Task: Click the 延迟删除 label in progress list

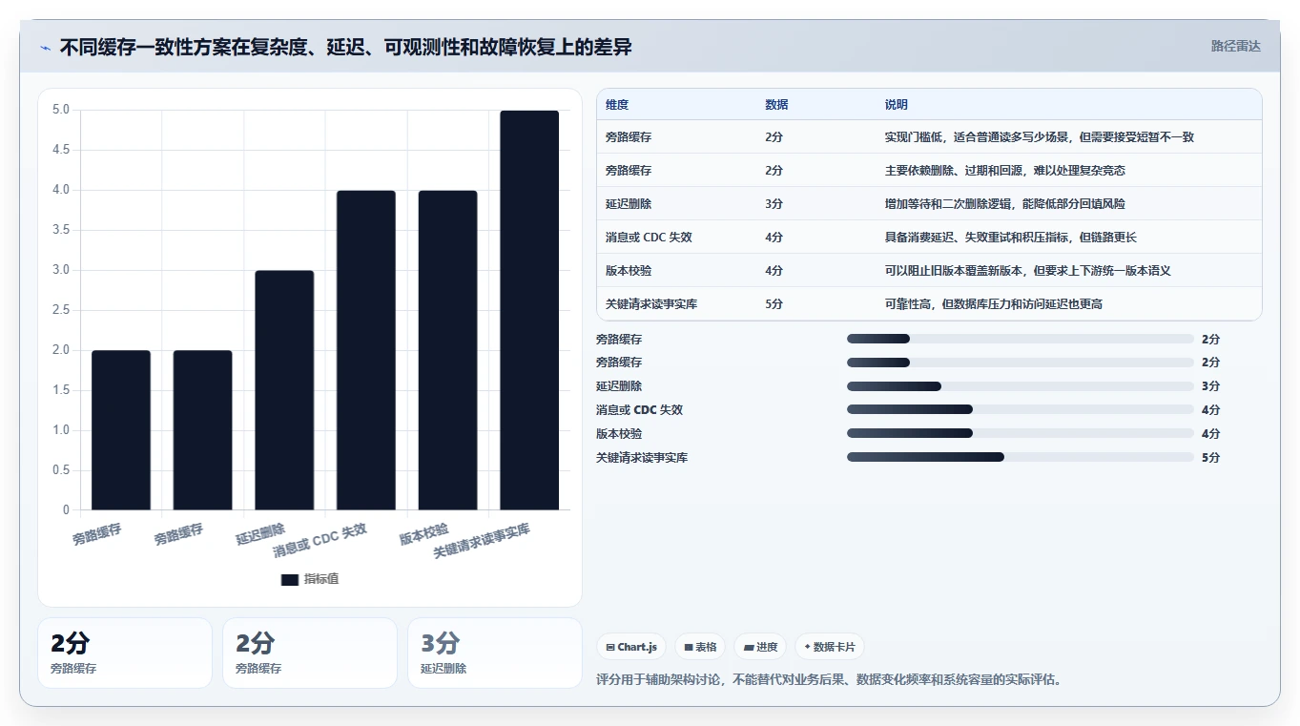Action: pos(619,386)
